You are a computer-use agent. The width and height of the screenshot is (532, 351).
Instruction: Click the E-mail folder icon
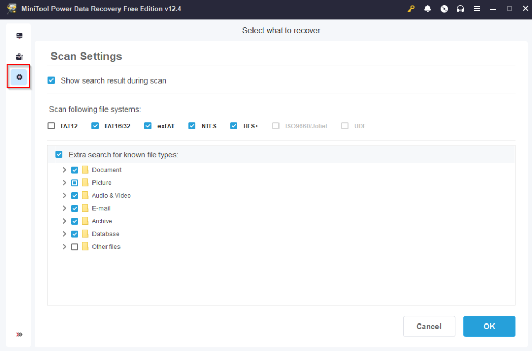click(x=85, y=208)
